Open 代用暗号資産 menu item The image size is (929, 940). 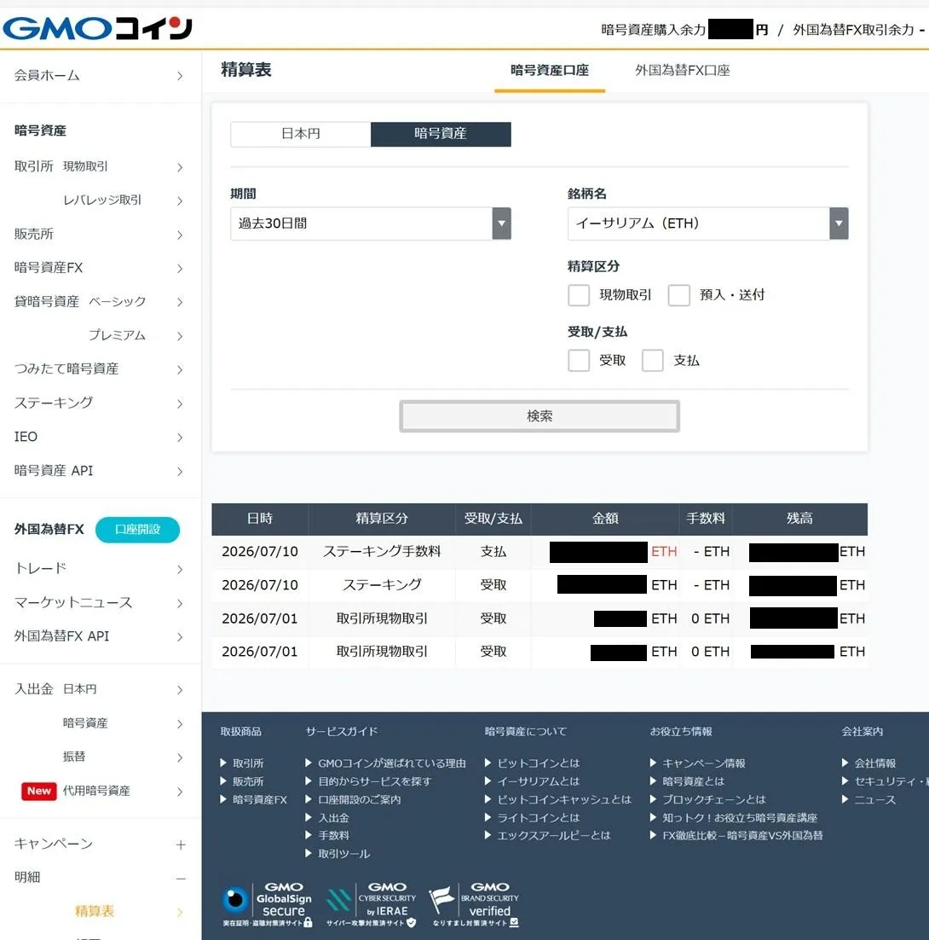(x=96, y=791)
